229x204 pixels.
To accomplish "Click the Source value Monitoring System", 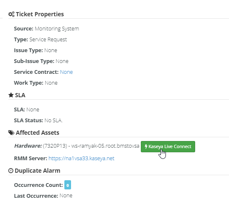I will pyautogui.click(x=57, y=29).
